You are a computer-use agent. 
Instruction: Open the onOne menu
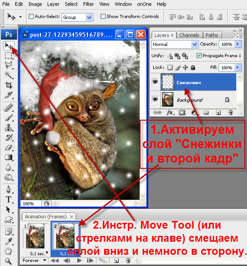pyautogui.click(x=144, y=4)
